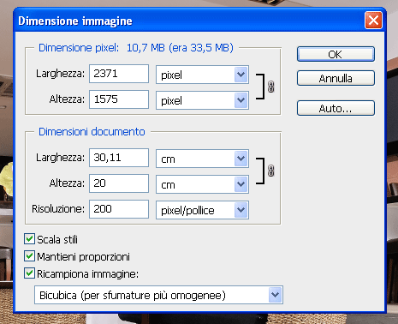Click the Annulla button
The image size is (398, 324).
click(x=336, y=78)
